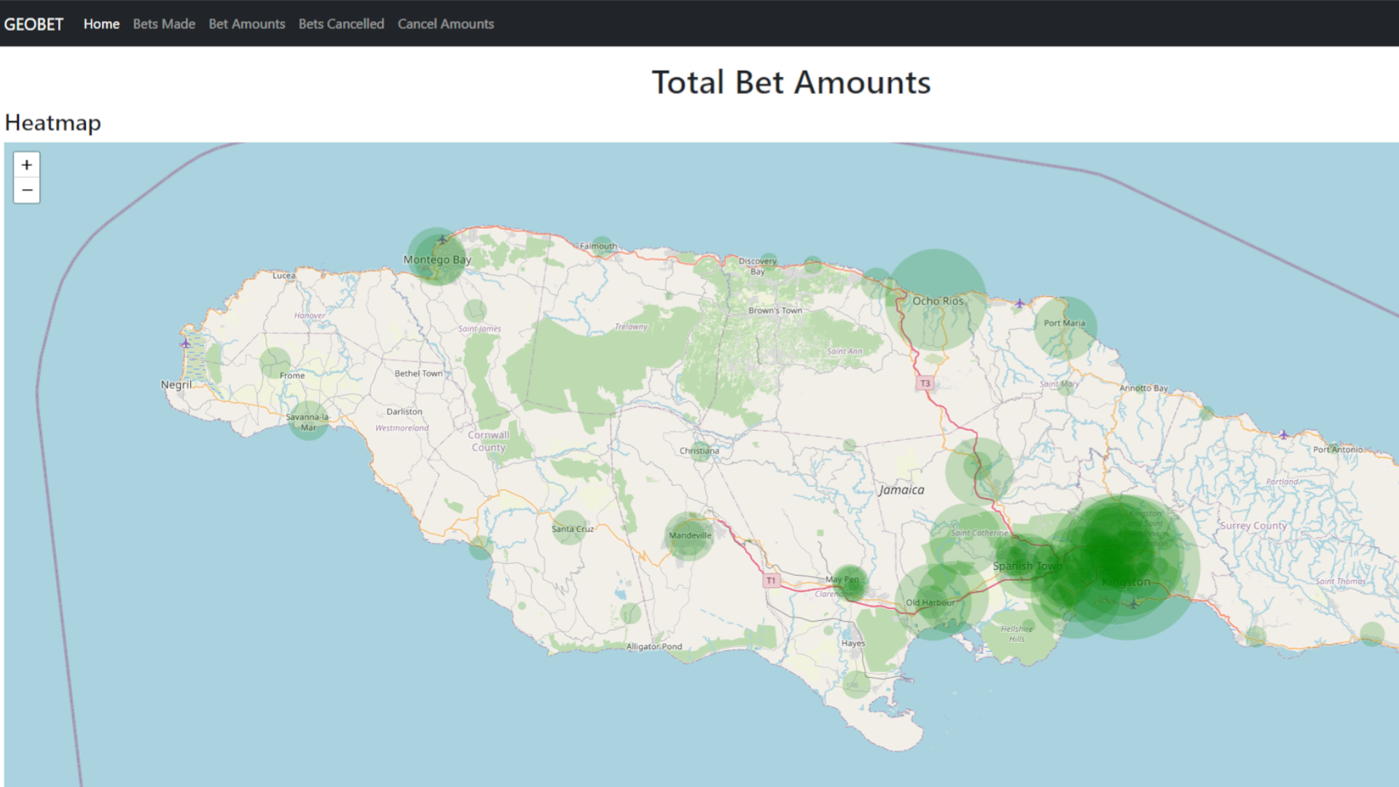
Task: Open the Bets Made page
Action: [164, 24]
